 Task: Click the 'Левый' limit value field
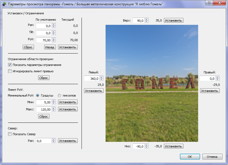(92, 79)
